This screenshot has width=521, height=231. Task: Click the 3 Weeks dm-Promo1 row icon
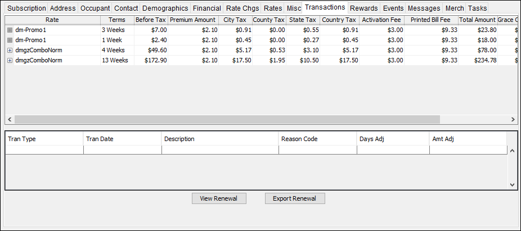click(10, 30)
